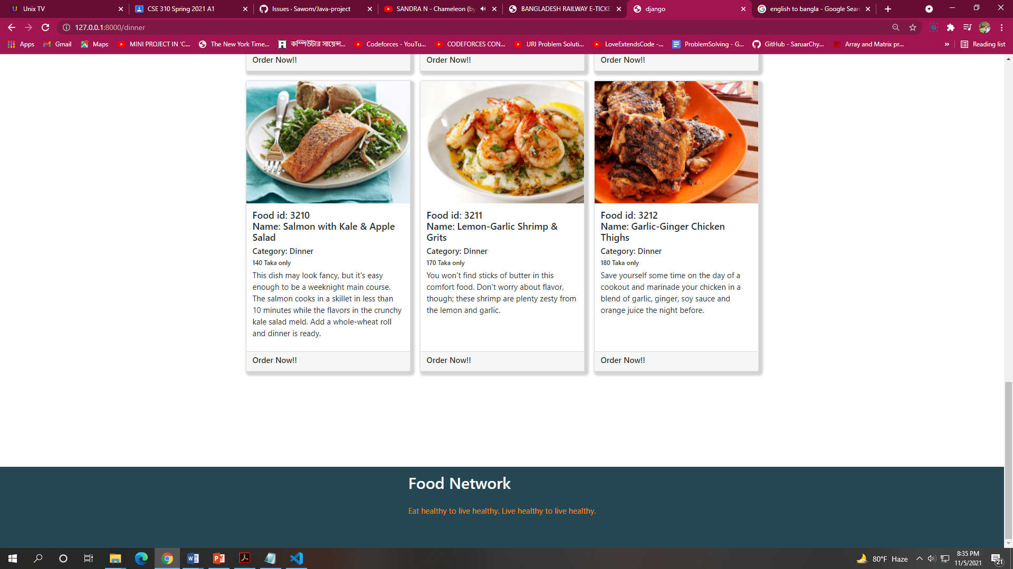Viewport: 1013px width, 569px height.
Task: Mute audio on the SANDRA N tab
Action: [482, 8]
